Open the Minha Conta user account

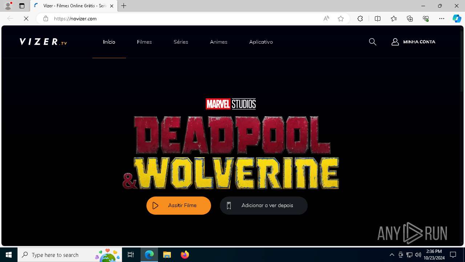413,42
